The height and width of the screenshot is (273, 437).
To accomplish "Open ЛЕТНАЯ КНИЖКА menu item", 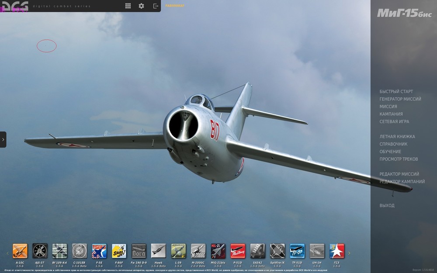I will (x=397, y=136).
